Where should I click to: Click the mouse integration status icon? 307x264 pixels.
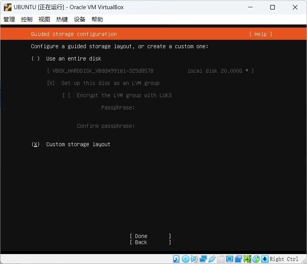(256, 259)
